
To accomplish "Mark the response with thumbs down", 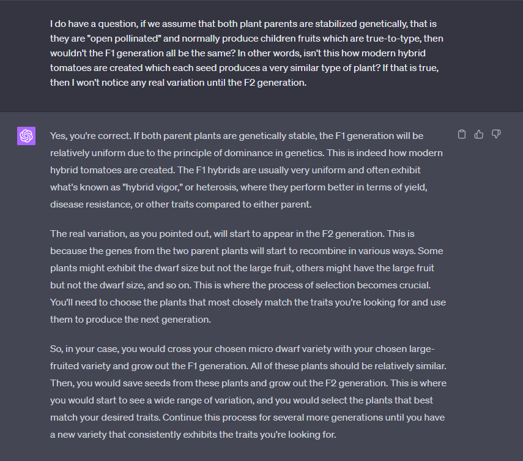I will 496,134.
